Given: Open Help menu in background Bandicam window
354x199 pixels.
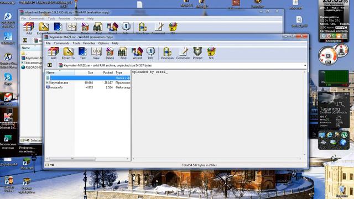Looking at the screenshot, I should point(90,18).
